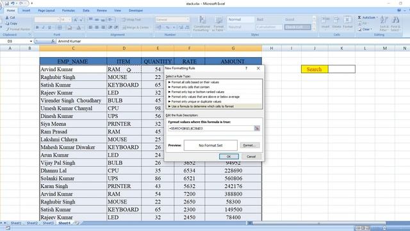Click the rule formula input field
Image resolution: width=410 pixels, height=231 pixels.
[211, 128]
